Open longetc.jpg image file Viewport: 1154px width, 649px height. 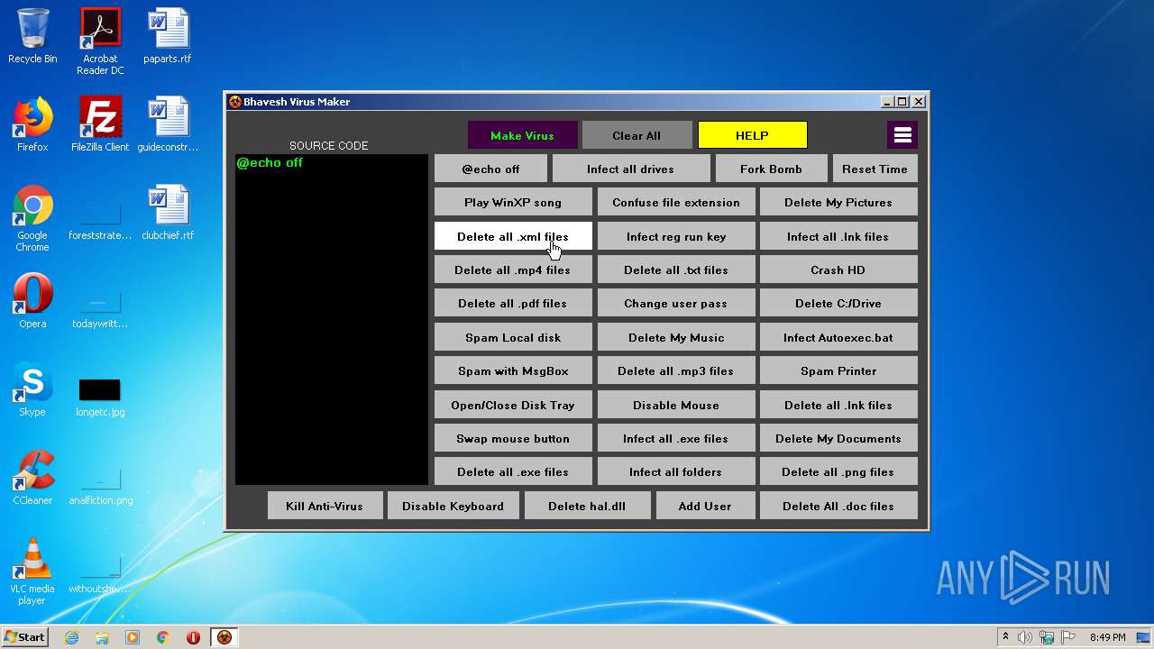100,397
